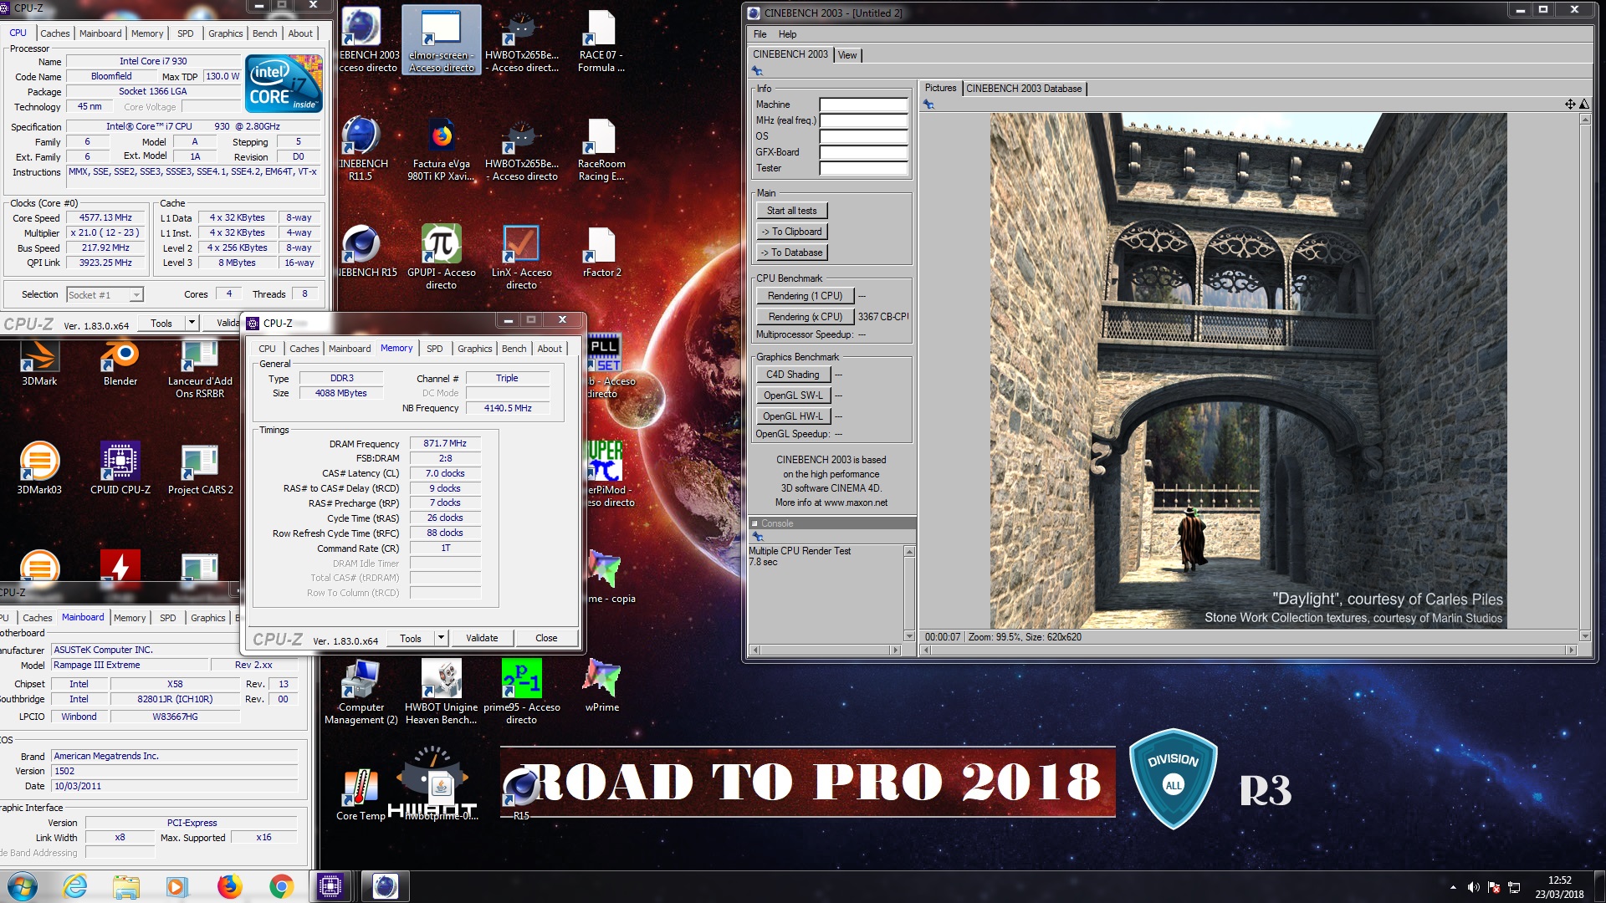Open Windows Explorer from the taskbar
This screenshot has width=1606, height=903.
coord(125,886)
